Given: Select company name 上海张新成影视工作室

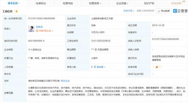Looking at the screenshot, I should tap(102, 18).
